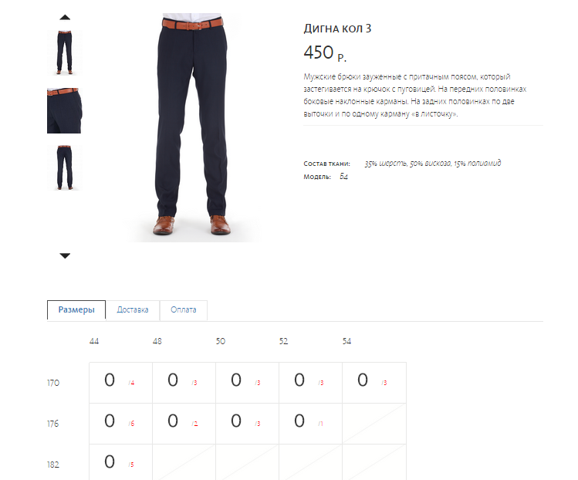The image size is (578, 480).
Task: Click the main trousers product image
Action: (192, 127)
